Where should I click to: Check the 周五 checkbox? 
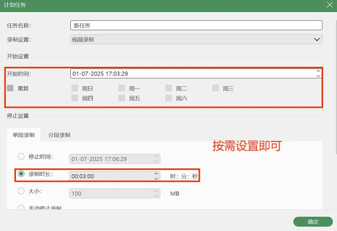tap(122, 98)
